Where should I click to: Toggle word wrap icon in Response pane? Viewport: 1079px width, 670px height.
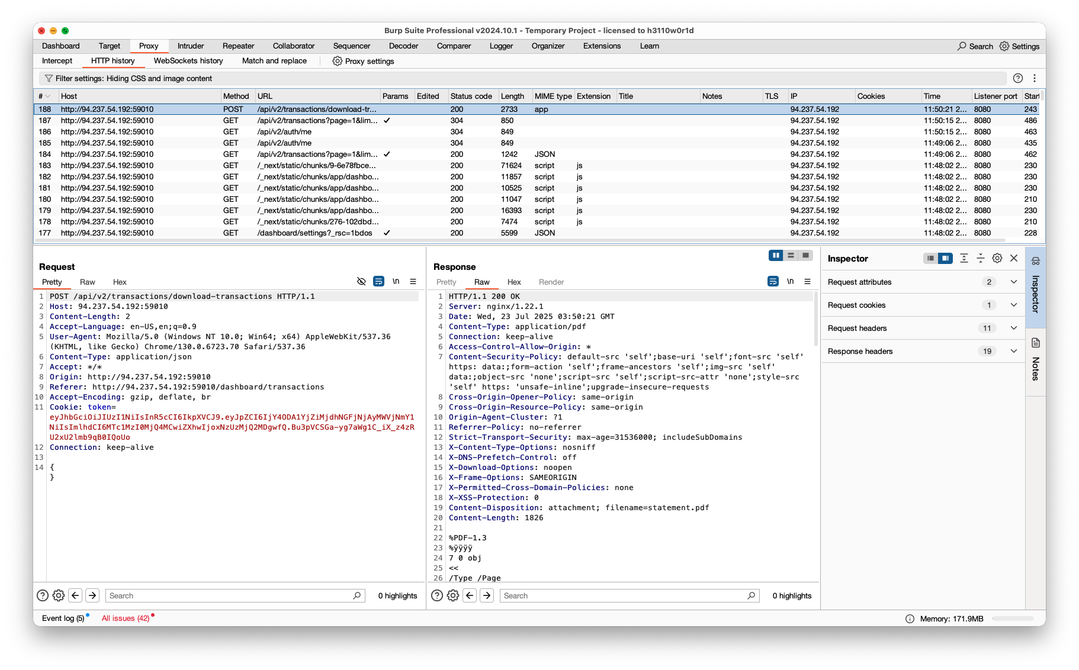click(x=773, y=281)
